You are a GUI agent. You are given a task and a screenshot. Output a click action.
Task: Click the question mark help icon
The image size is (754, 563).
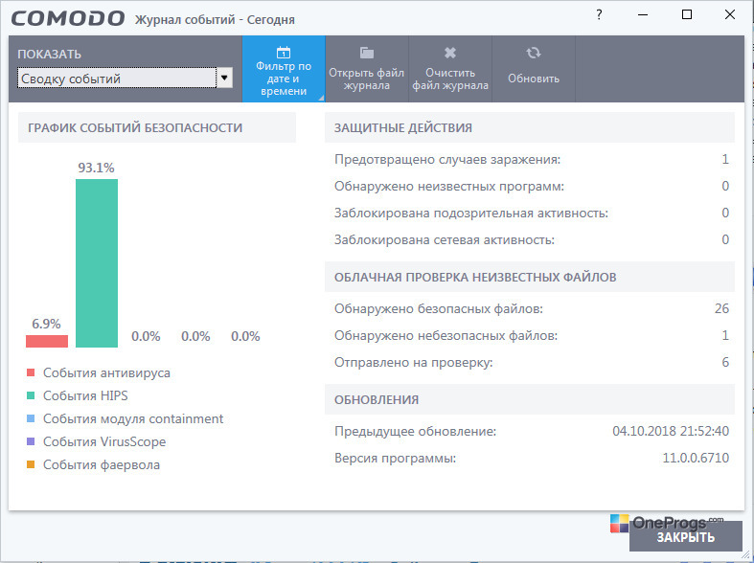pyautogui.click(x=599, y=15)
